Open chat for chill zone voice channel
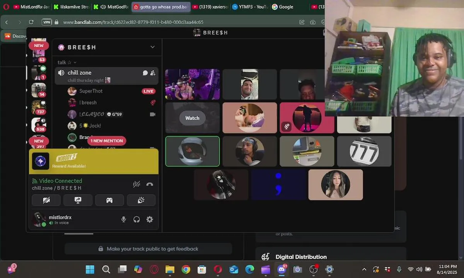Viewport: 464px width, 278px height. tap(145, 73)
